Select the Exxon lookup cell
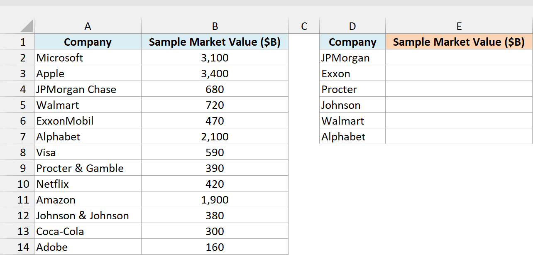Screen dimensions: 533x255 [352, 74]
